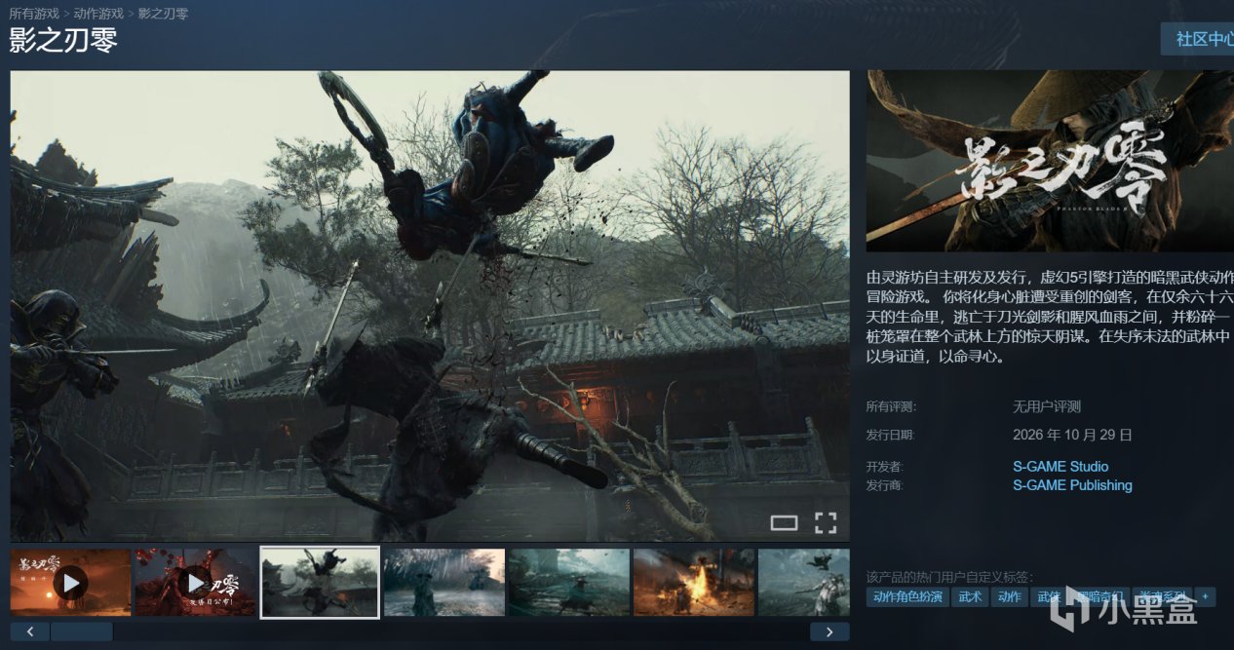Advance the thumbnail strip with the right arrow
This screenshot has height=650, width=1234.
pos(829,631)
